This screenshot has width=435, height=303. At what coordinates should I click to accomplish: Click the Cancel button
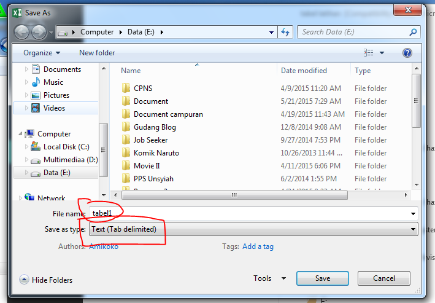(x=384, y=278)
